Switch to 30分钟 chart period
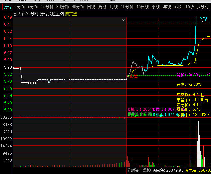 (62, 7)
